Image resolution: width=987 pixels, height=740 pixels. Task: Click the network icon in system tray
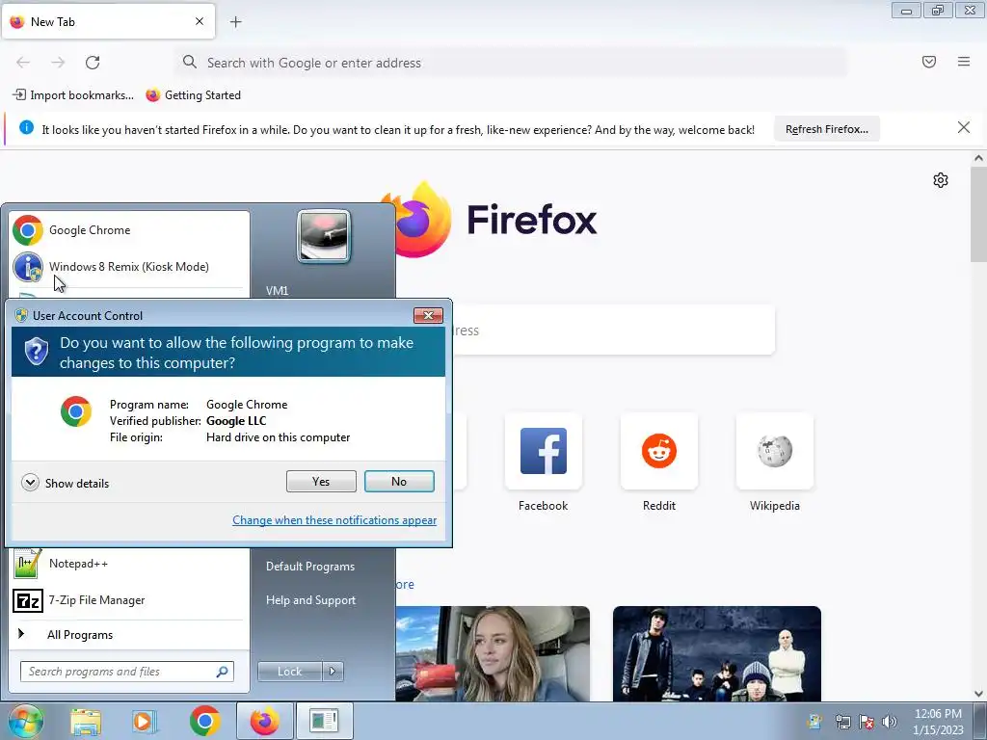point(842,722)
